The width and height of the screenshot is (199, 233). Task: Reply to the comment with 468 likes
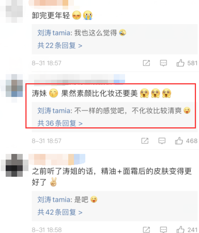(162, 141)
